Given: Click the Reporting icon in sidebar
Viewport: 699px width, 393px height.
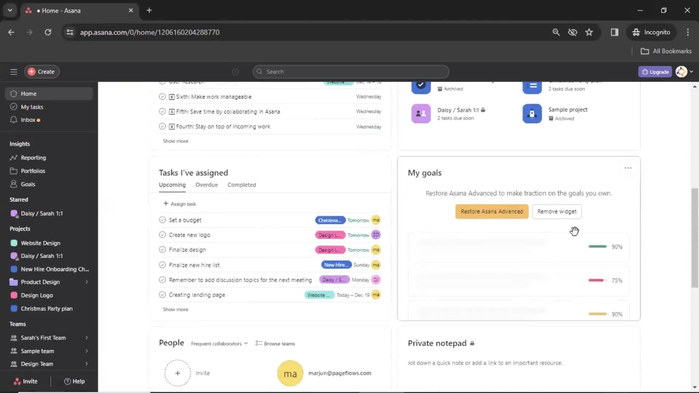Looking at the screenshot, I should 13,158.
